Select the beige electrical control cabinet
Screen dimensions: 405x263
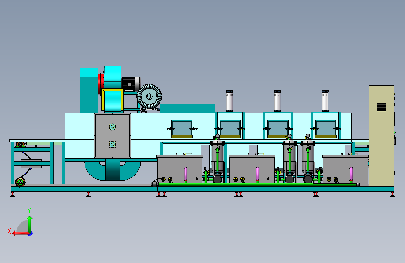coord(382,136)
